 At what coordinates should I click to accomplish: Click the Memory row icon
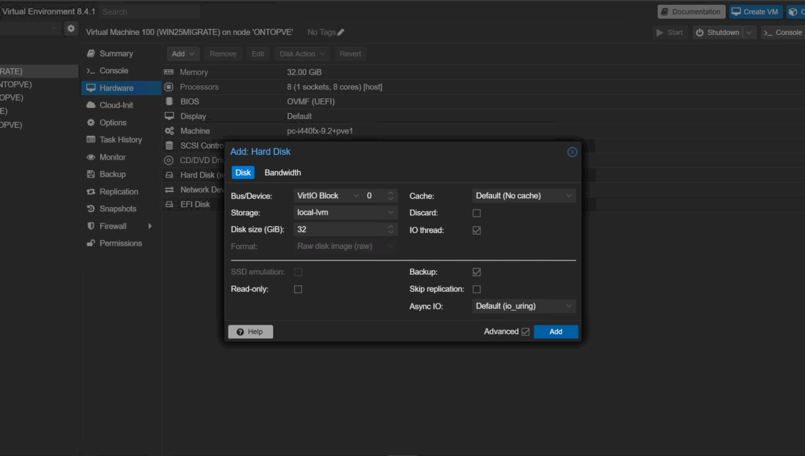(169, 72)
